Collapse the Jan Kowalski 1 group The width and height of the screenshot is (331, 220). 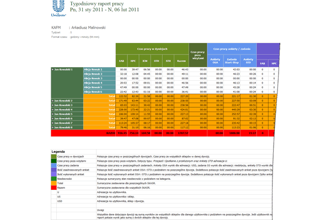point(52,69)
